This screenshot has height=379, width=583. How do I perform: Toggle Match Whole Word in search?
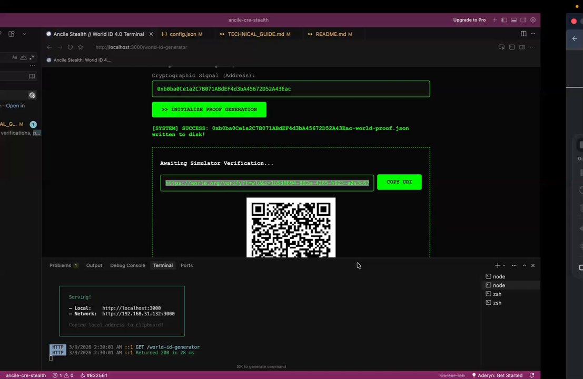(x=23, y=57)
